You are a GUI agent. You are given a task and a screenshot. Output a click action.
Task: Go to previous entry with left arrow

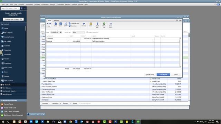coord(48,23)
